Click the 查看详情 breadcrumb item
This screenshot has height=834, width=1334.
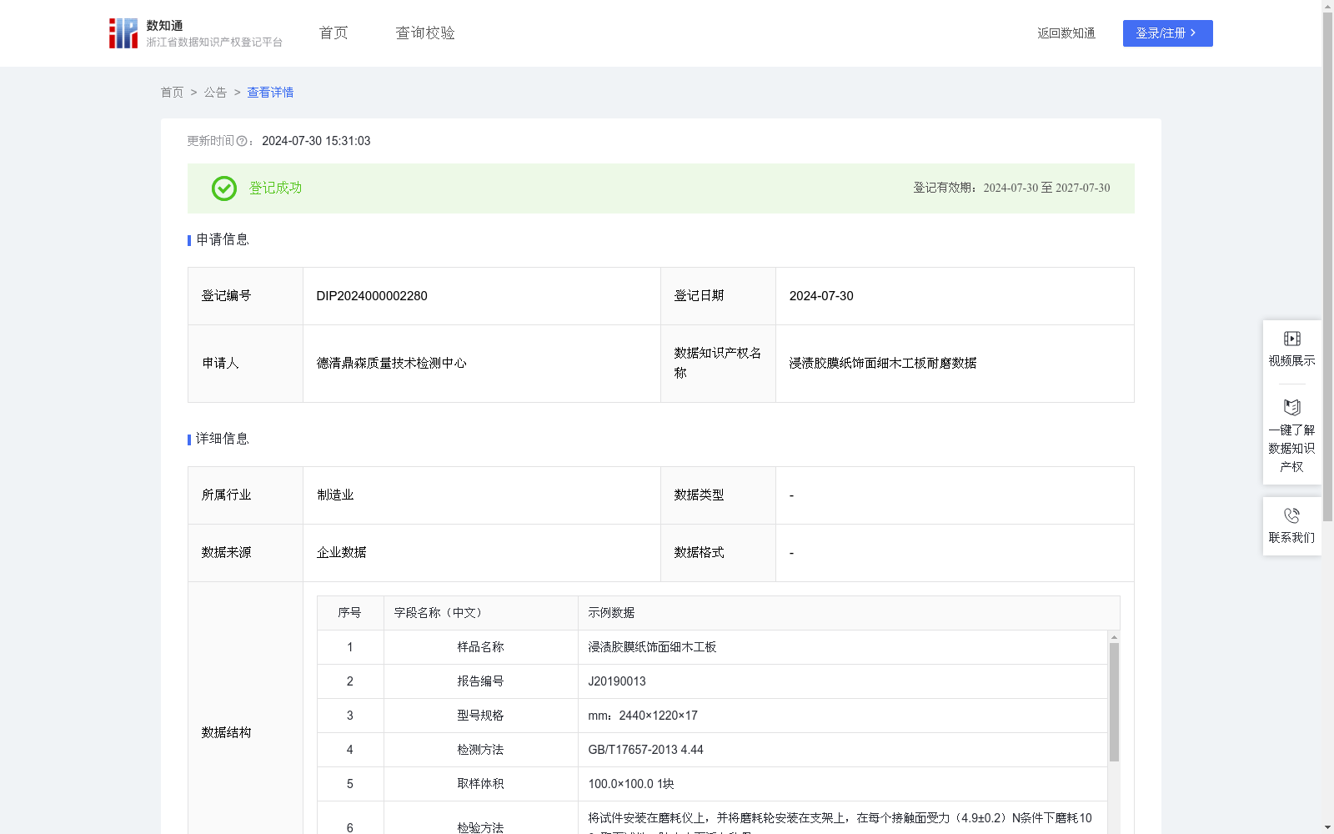(x=270, y=93)
